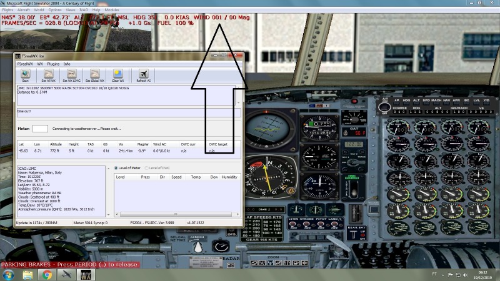The image size is (500, 281).
Task: Open the Flights menu in Flight Simulator
Action: click(7, 10)
